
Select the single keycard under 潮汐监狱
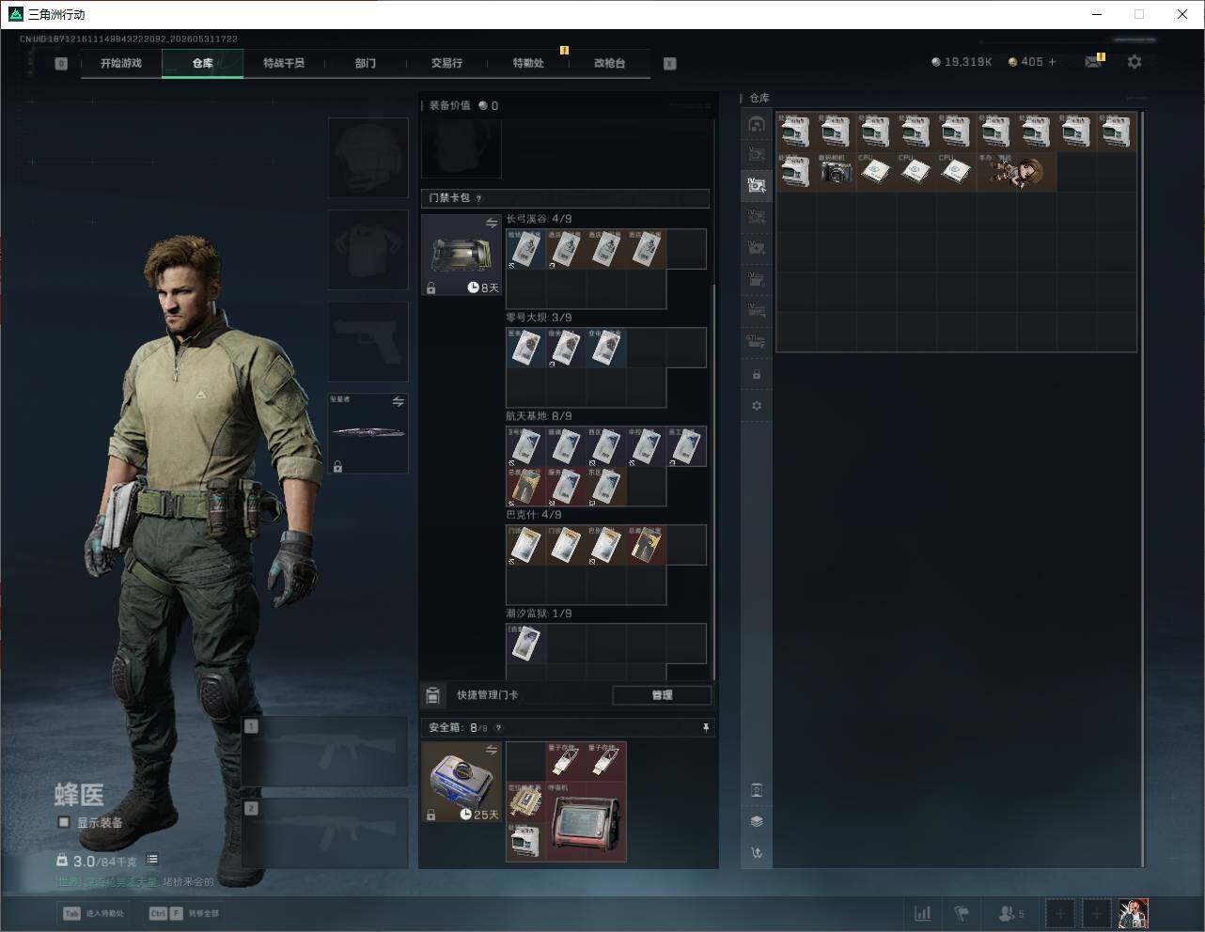[525, 644]
